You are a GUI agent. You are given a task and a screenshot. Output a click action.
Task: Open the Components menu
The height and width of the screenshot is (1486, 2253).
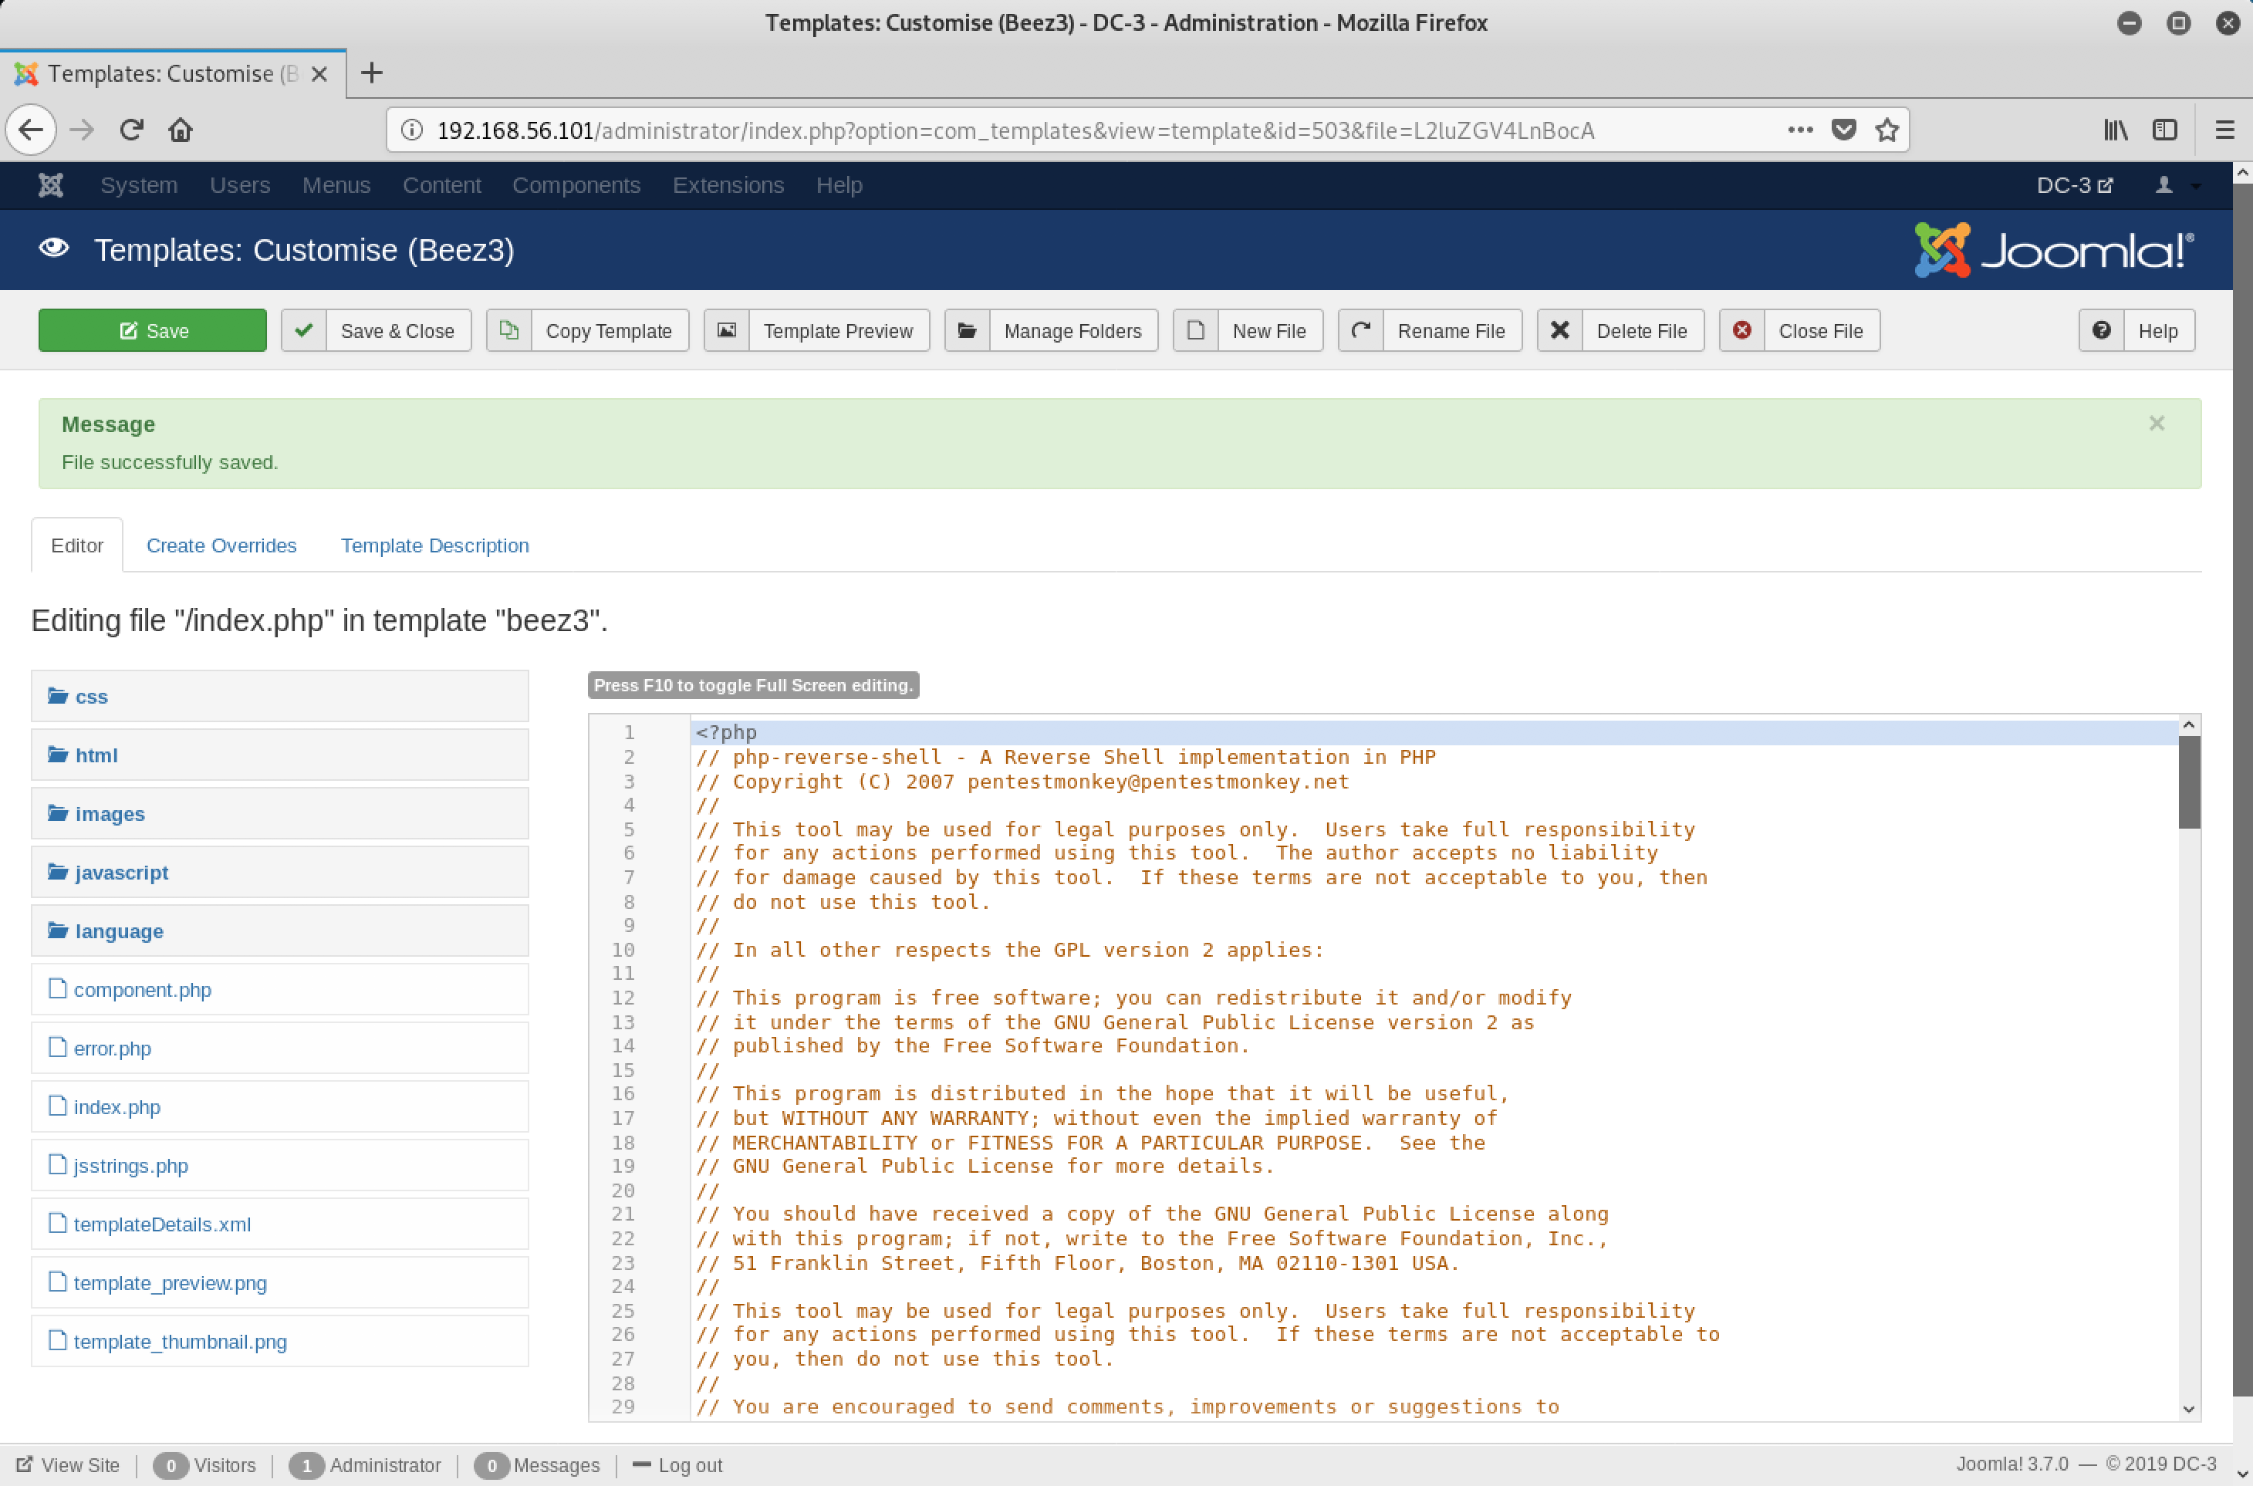click(x=576, y=185)
